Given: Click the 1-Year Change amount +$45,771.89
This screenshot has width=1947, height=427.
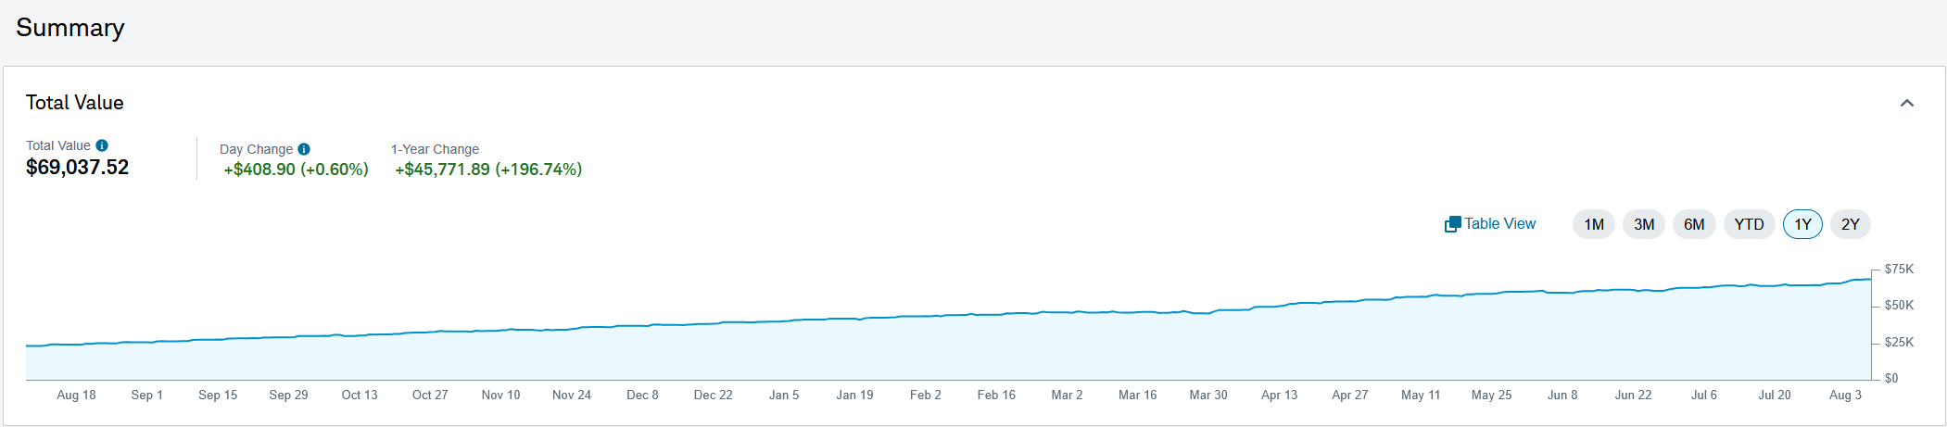Looking at the screenshot, I should click(x=443, y=170).
